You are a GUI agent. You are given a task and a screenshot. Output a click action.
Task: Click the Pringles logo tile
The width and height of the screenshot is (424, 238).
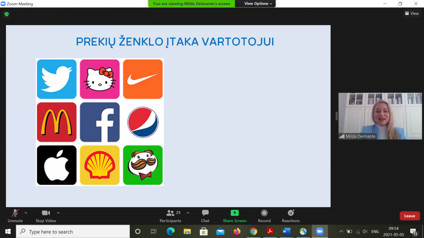143,165
